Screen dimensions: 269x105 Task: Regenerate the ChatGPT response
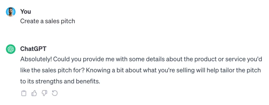pos(55,93)
